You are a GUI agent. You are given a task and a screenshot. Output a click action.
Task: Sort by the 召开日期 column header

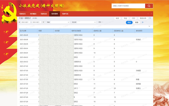click(x=28, y=31)
